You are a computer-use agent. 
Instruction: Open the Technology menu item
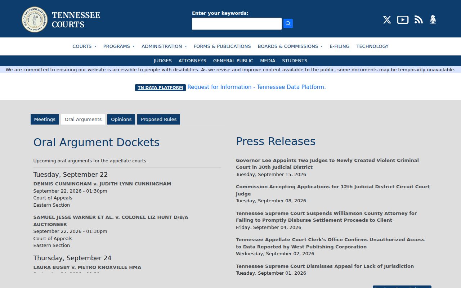coord(372,46)
